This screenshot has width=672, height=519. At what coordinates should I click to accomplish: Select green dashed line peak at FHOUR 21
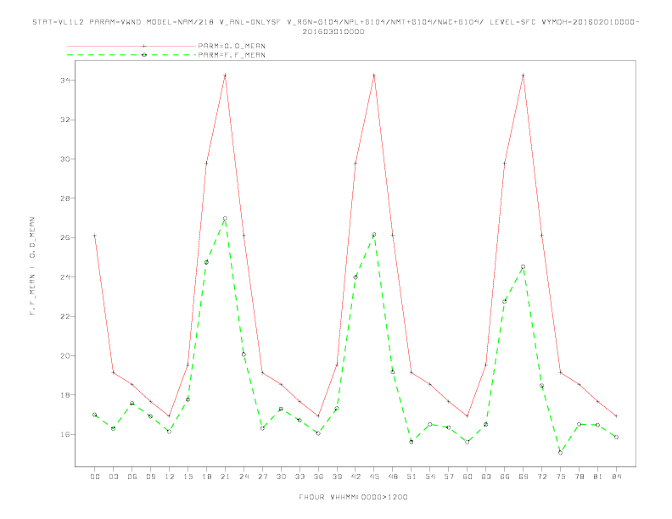[225, 219]
